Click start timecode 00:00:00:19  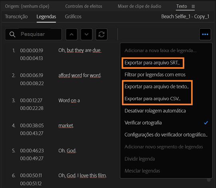32,50
